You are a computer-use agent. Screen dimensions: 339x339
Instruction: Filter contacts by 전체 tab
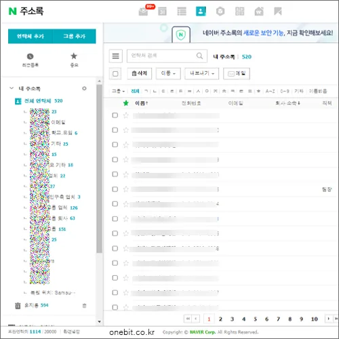tap(135, 91)
